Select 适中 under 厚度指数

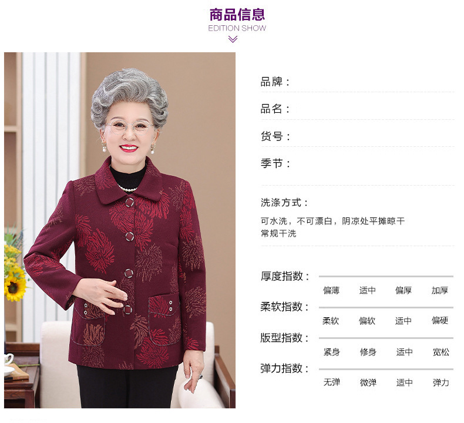(x=368, y=290)
